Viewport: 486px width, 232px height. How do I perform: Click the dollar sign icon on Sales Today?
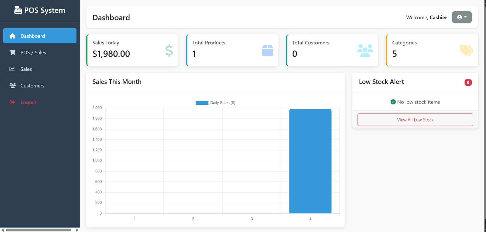click(x=169, y=50)
